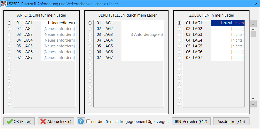The width and height of the screenshot is (260, 129).
Task: Cancel with Abbruch (Esc) button
Action: [x=56, y=122]
